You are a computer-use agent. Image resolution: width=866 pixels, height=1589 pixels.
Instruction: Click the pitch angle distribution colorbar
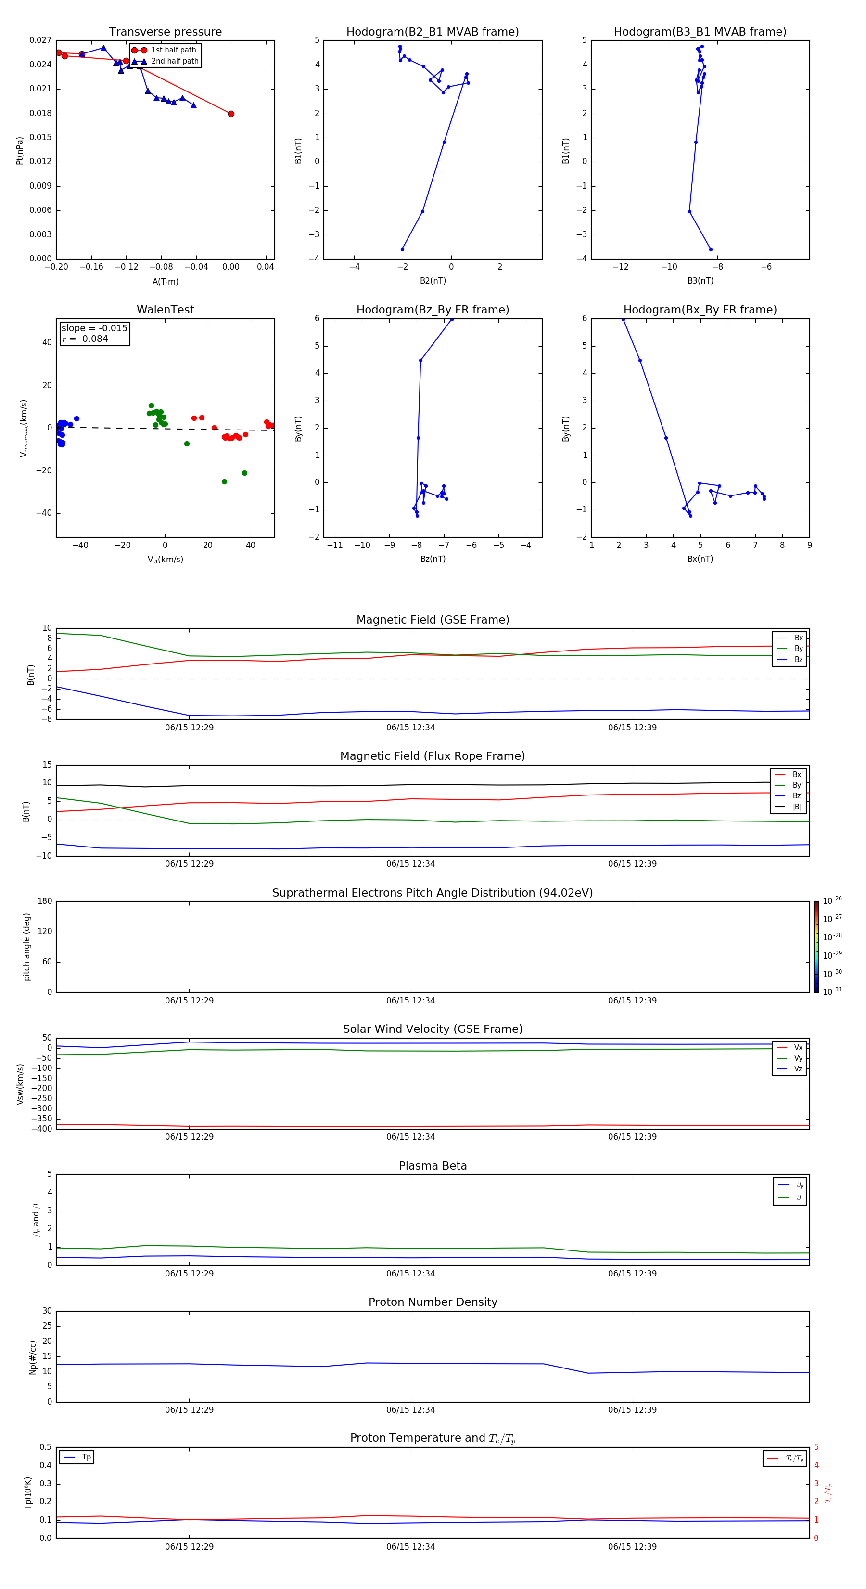[815, 946]
